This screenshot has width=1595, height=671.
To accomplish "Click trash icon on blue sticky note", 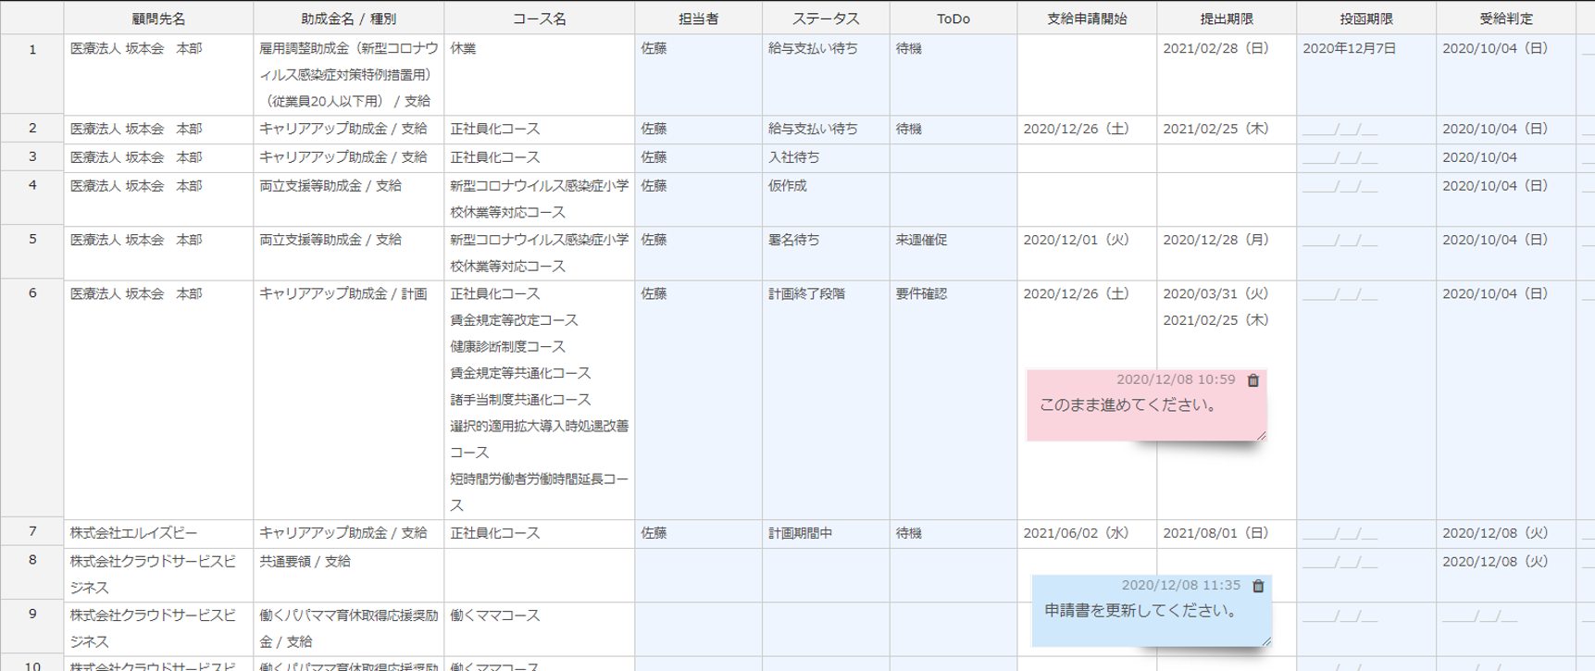I will (1258, 586).
